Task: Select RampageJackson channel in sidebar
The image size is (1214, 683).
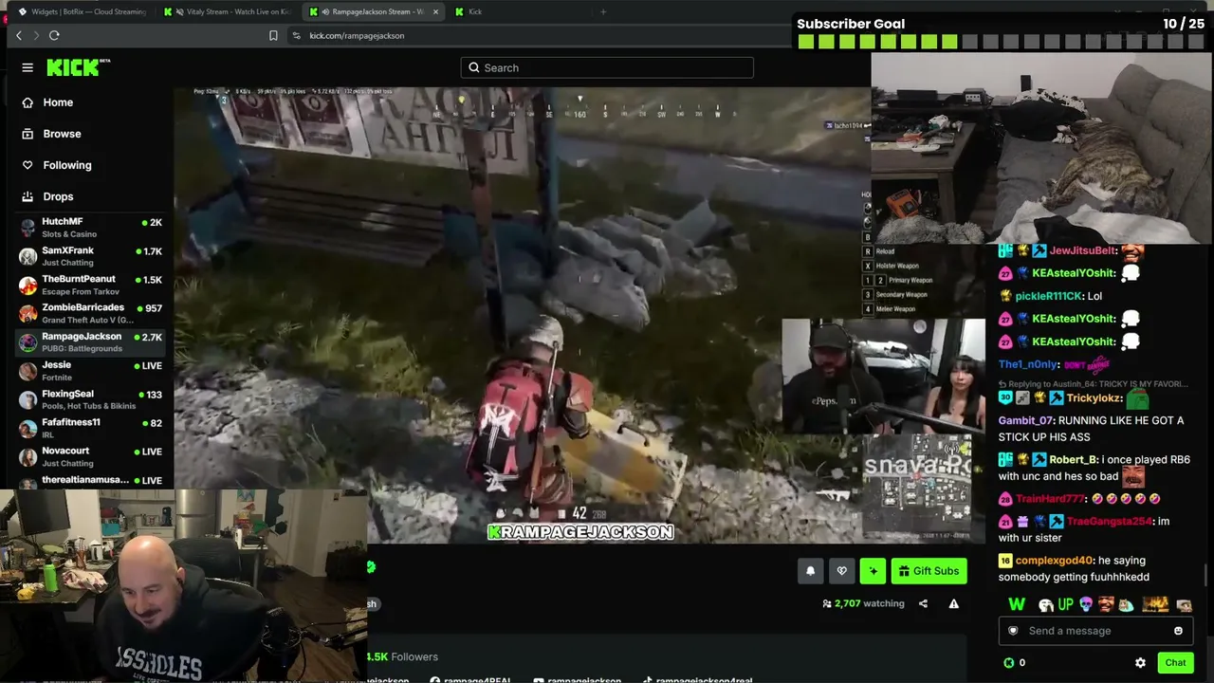Action: (90, 341)
